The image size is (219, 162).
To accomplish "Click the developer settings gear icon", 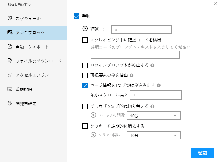I will click(10, 103).
